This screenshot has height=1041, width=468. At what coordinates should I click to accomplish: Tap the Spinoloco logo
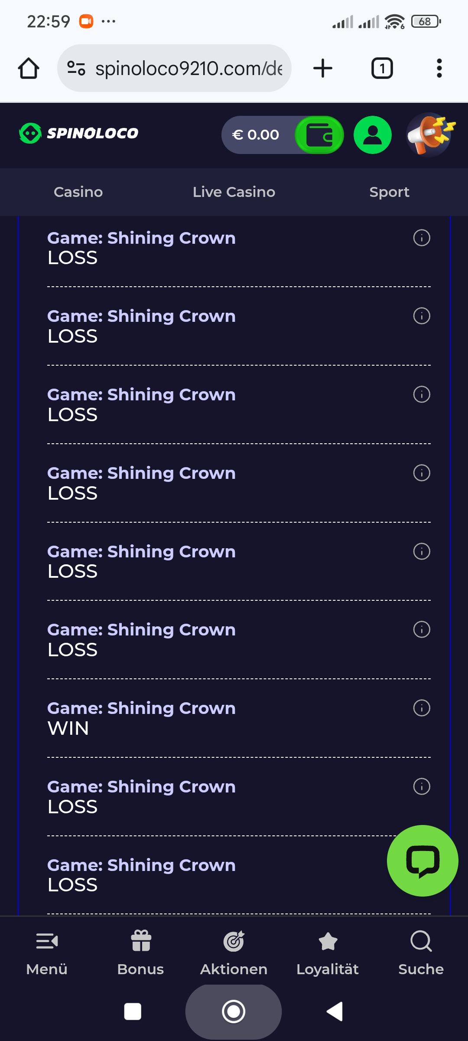tap(79, 133)
